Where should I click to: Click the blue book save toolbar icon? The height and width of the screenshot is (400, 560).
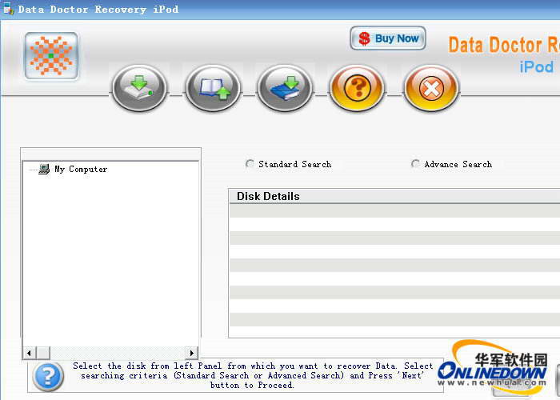pos(285,88)
